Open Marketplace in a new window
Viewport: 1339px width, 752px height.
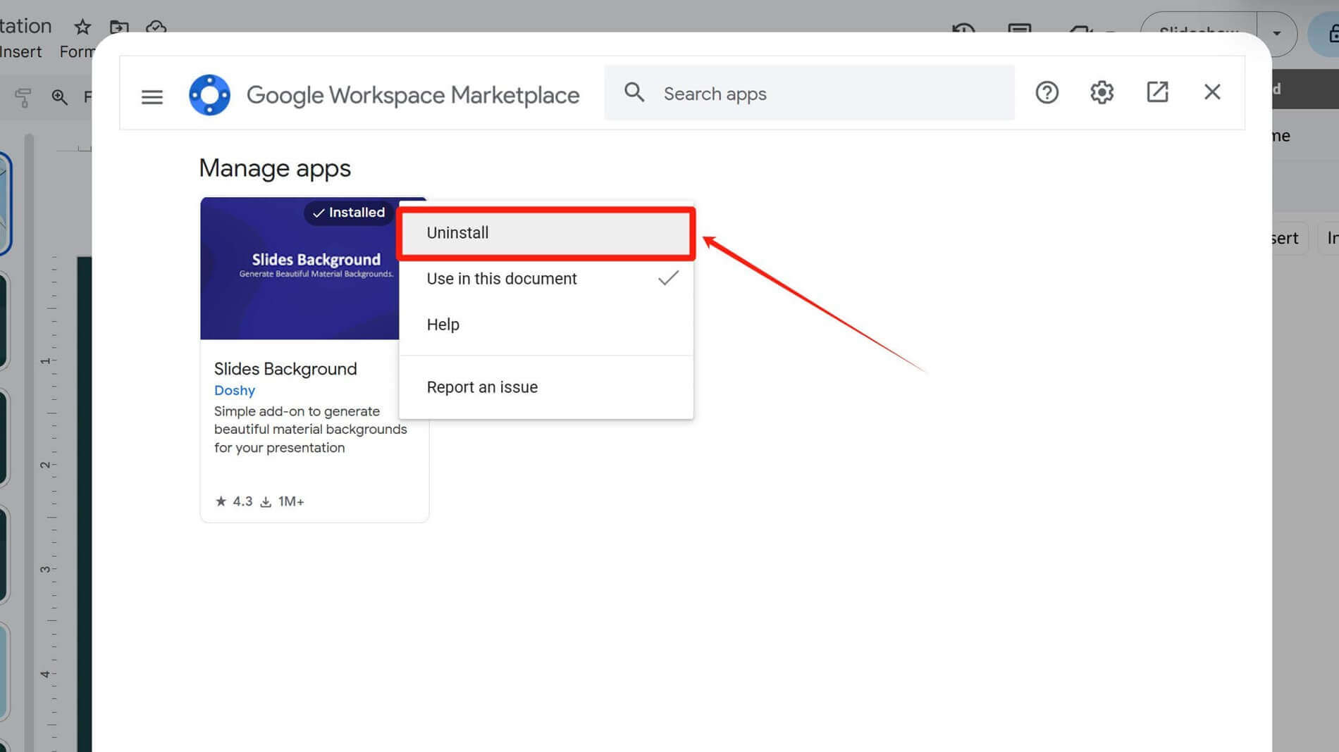1157,92
